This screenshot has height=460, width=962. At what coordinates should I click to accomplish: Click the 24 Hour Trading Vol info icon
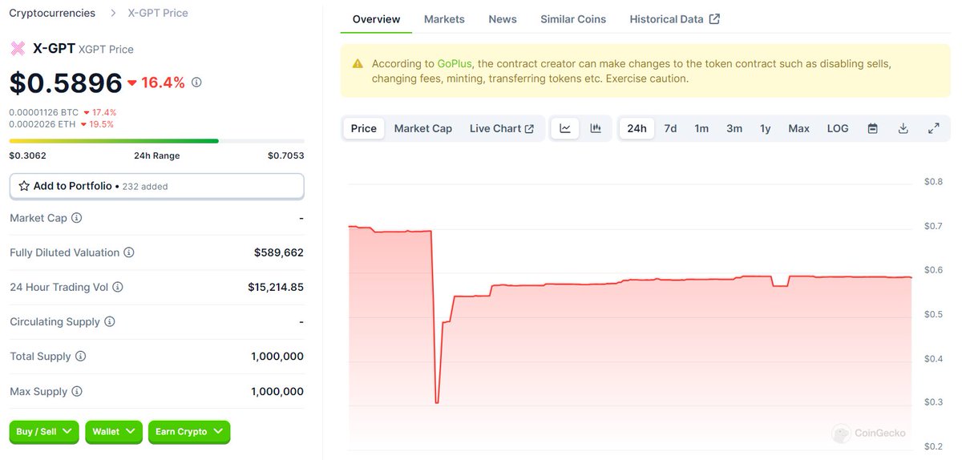[118, 287]
